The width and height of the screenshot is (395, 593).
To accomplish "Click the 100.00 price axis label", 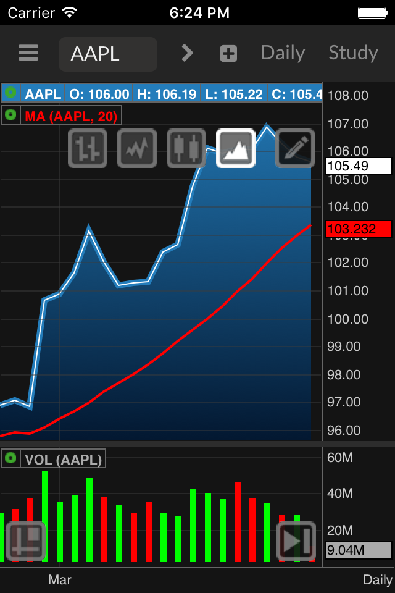I will [x=347, y=319].
